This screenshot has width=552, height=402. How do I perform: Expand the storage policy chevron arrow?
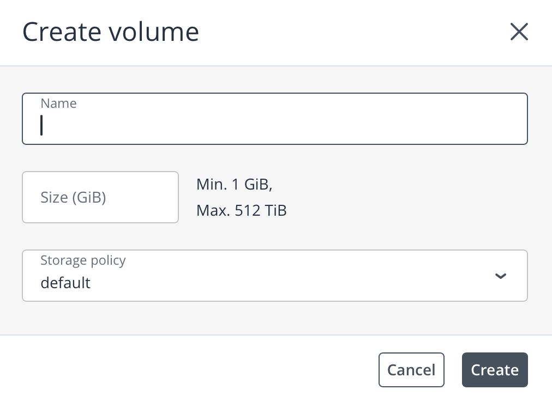500,276
